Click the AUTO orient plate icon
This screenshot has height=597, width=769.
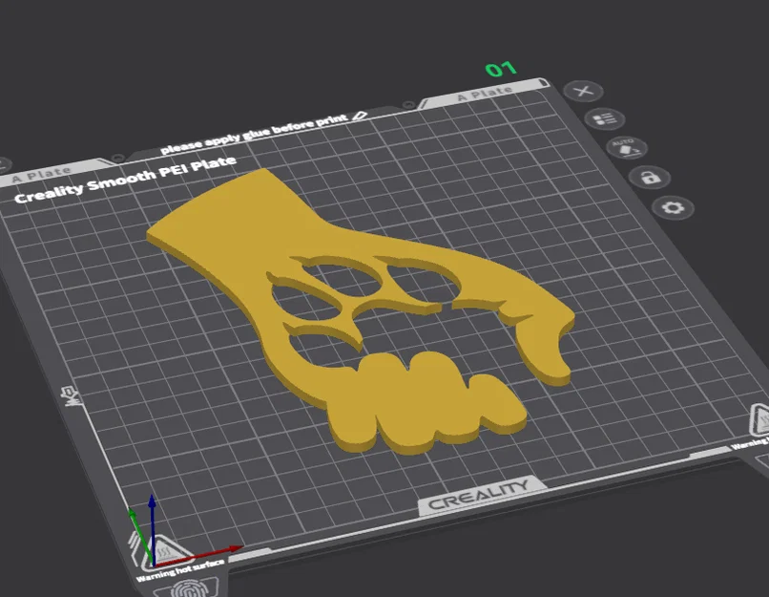627,148
